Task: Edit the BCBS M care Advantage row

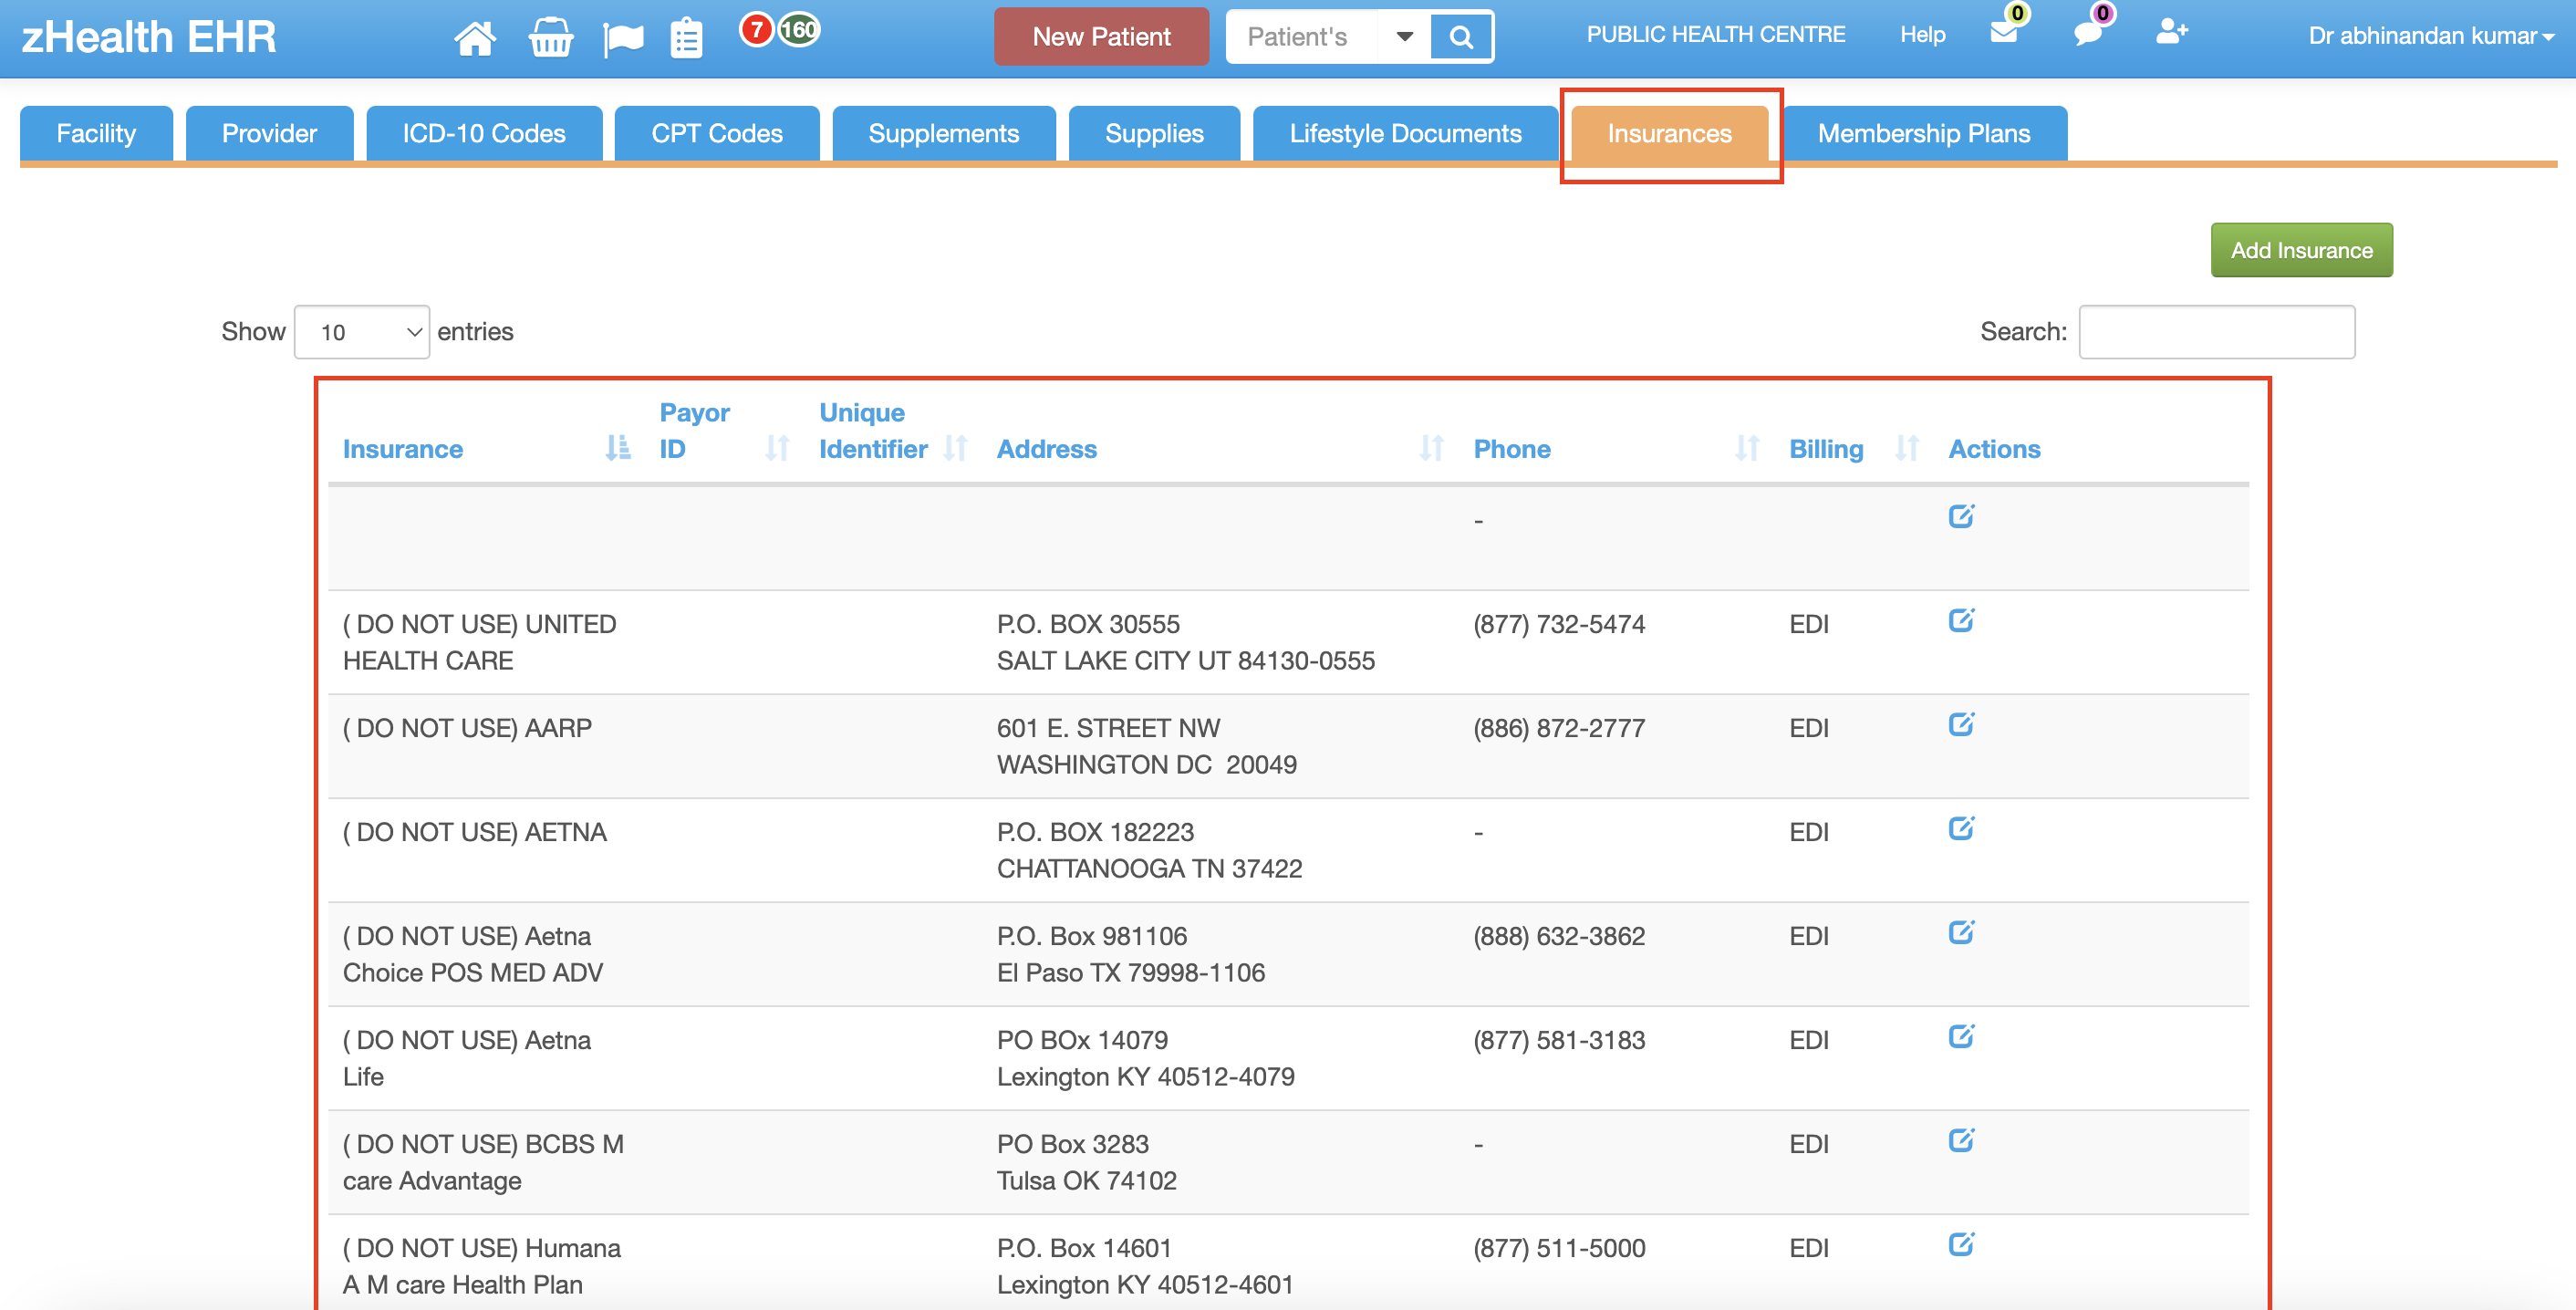Action: click(x=1961, y=1140)
